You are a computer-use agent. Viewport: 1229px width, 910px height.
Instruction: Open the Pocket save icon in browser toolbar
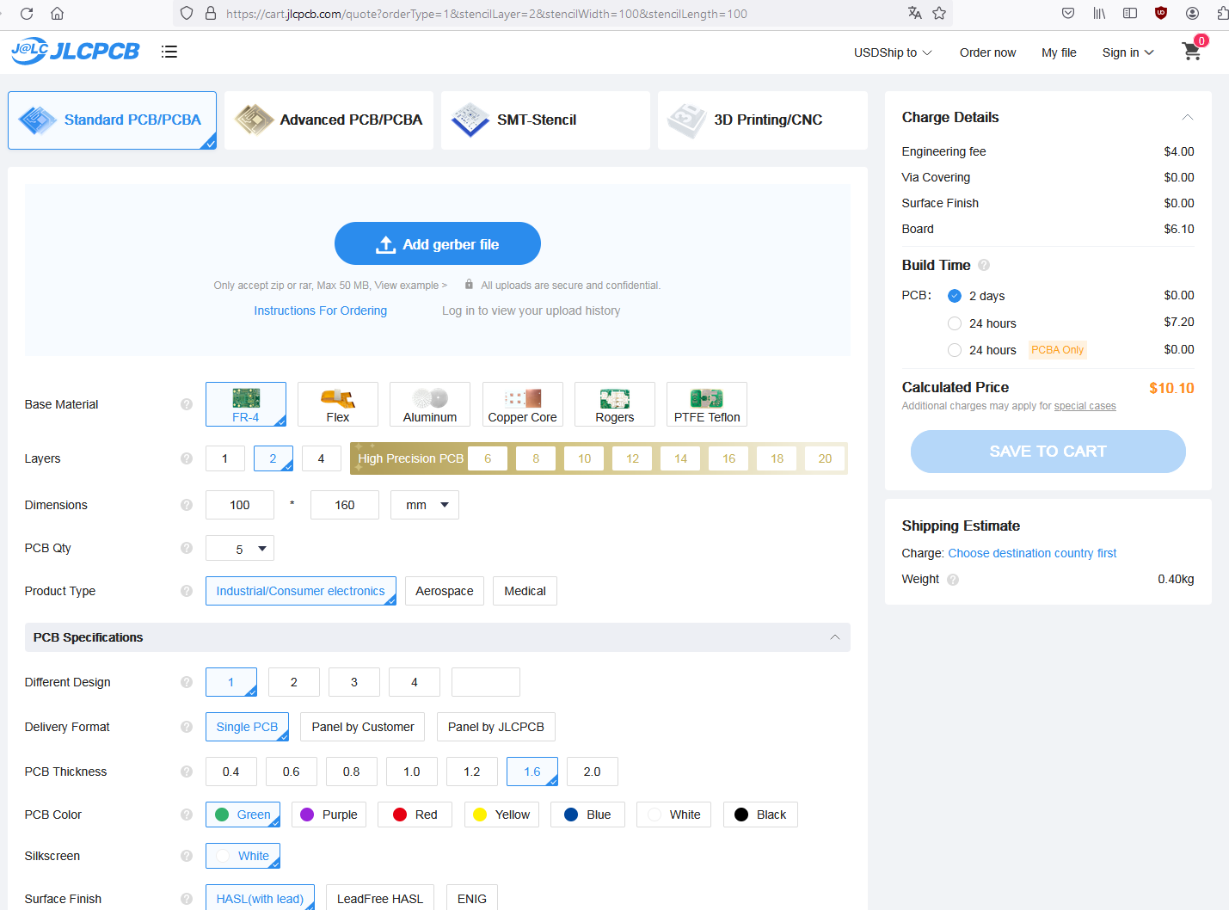click(x=1068, y=13)
